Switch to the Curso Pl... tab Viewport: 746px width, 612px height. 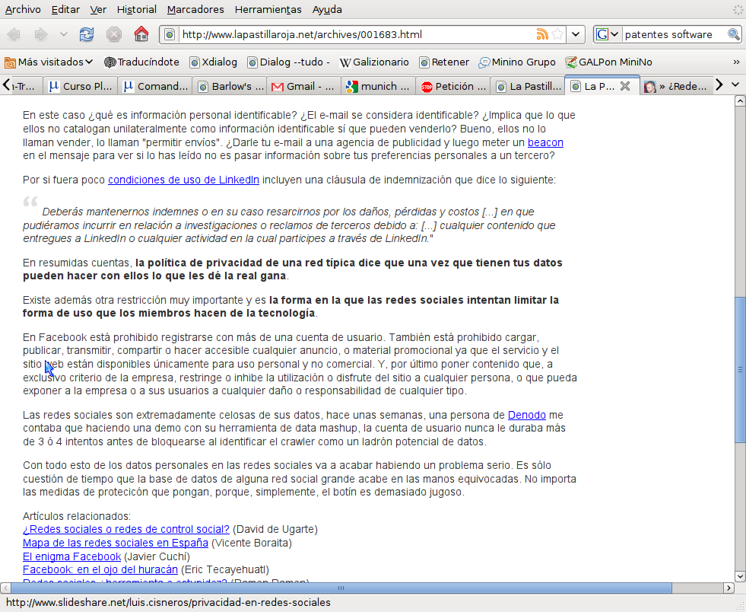click(x=80, y=86)
